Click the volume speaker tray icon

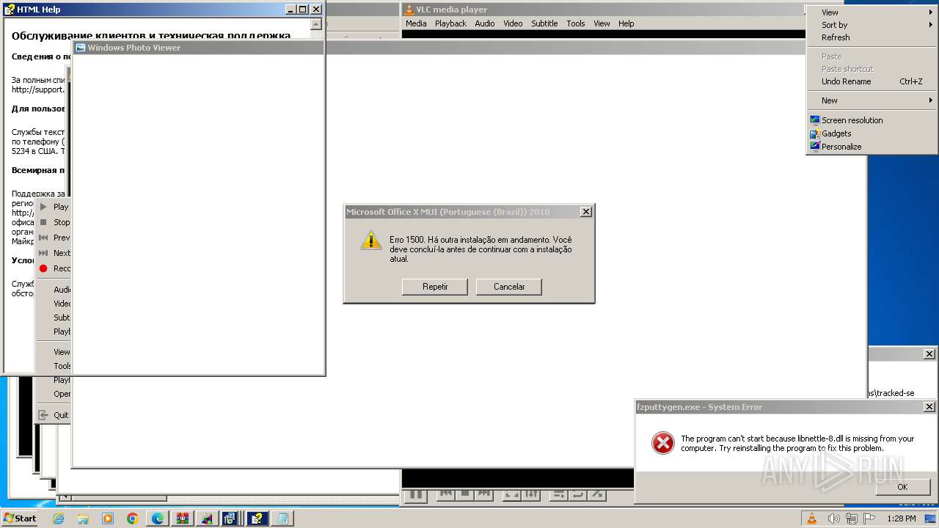(833, 518)
